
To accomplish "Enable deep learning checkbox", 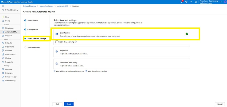I will click(x=57, y=42).
